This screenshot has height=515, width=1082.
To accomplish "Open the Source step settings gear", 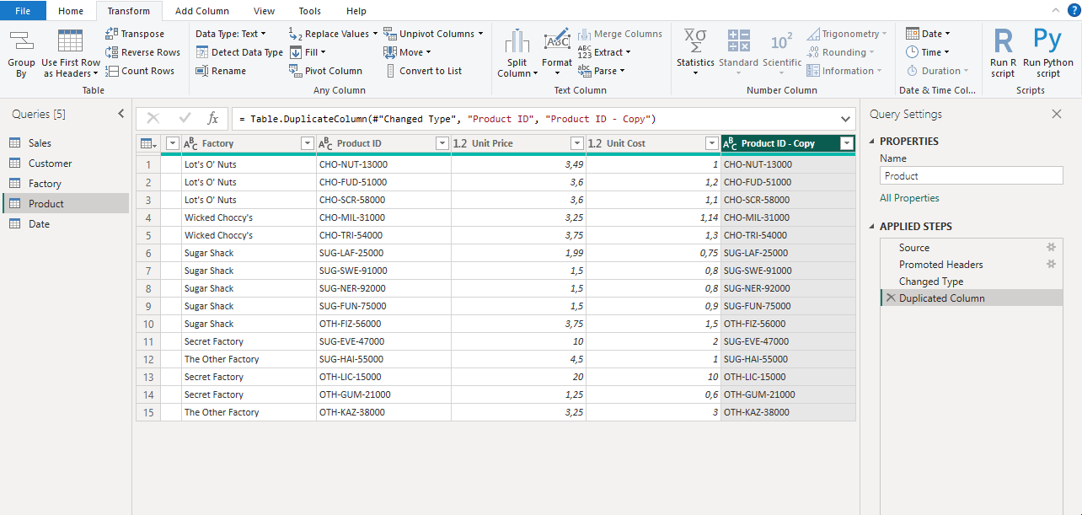I will pos(1051,248).
